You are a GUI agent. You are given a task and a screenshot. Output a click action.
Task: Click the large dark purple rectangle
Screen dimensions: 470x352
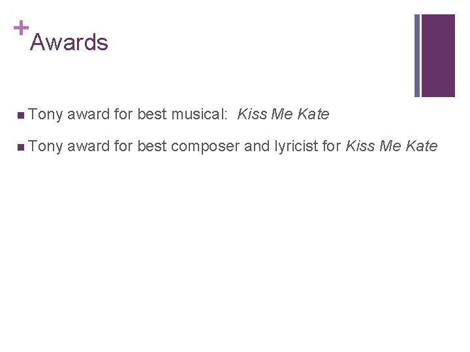[x=438, y=55]
